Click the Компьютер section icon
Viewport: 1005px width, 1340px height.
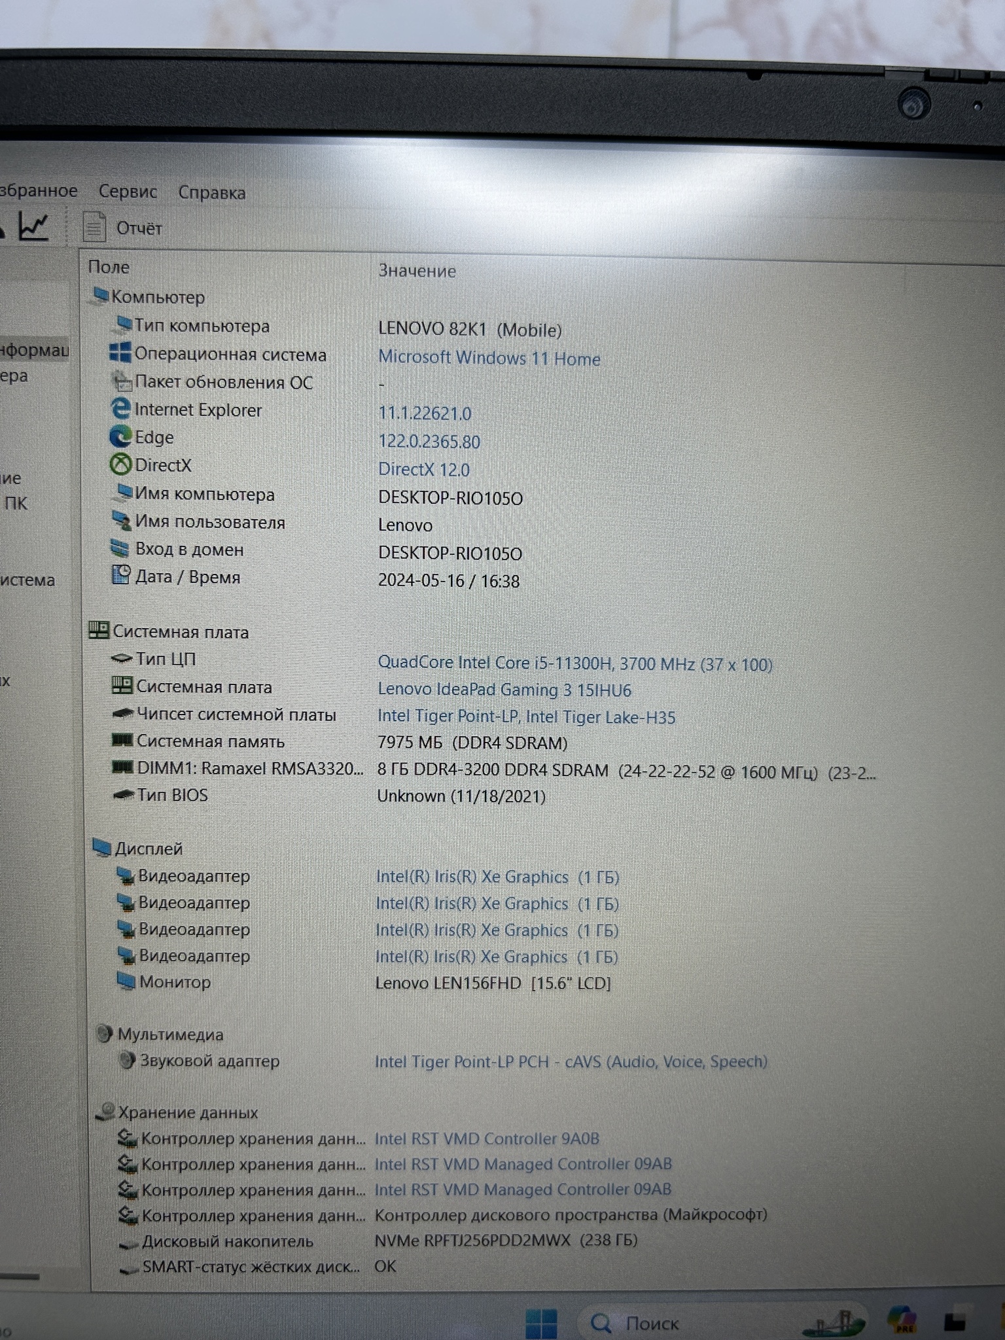coord(99,296)
